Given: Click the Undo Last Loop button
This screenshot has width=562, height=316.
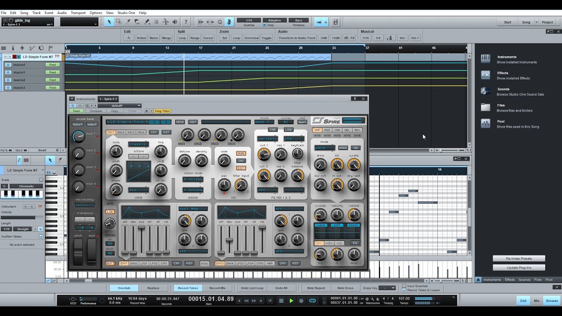Looking at the screenshot, I should (252, 288).
